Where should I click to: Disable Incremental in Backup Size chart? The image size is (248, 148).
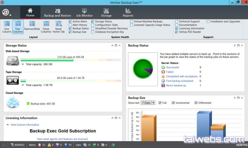(173, 103)
